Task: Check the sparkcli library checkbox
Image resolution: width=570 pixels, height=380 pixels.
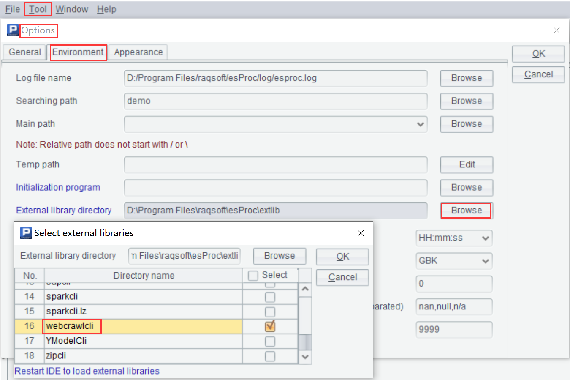Action: click(x=270, y=297)
